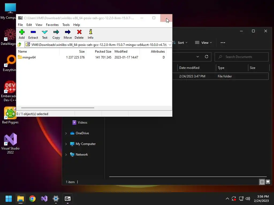The image size is (274, 205).
Task: Click the 7-Zip horizontal scrollbar
Action: tap(58, 108)
